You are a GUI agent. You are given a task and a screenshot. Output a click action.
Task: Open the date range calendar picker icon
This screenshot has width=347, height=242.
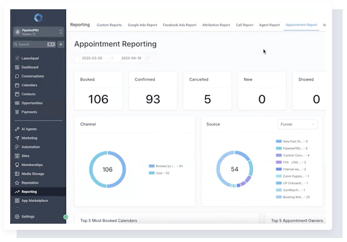pyautogui.click(x=148, y=58)
